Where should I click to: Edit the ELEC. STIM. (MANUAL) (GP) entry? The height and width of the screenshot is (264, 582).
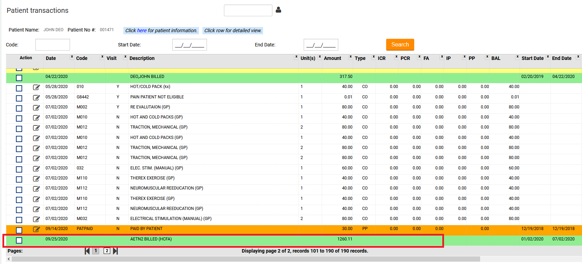[36, 169]
